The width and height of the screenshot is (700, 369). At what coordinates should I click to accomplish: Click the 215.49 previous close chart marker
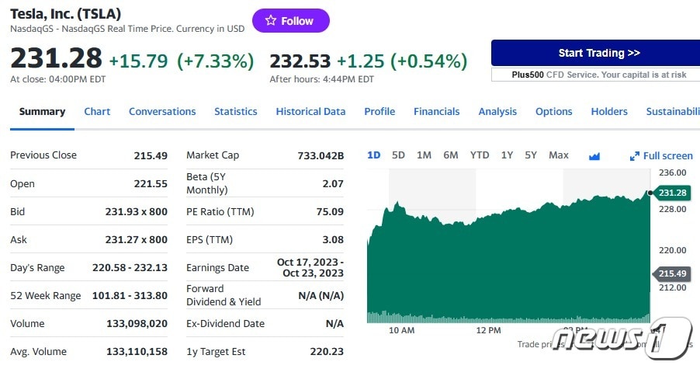click(672, 274)
